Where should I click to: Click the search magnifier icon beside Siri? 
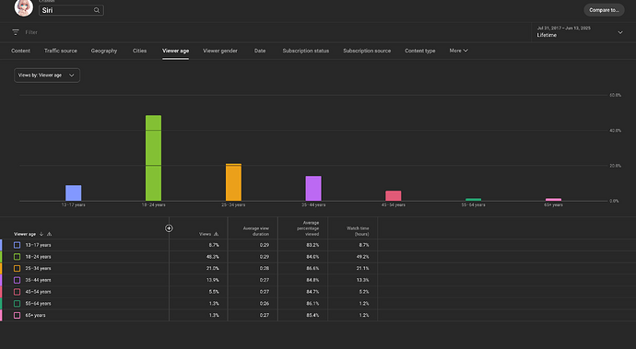(97, 10)
